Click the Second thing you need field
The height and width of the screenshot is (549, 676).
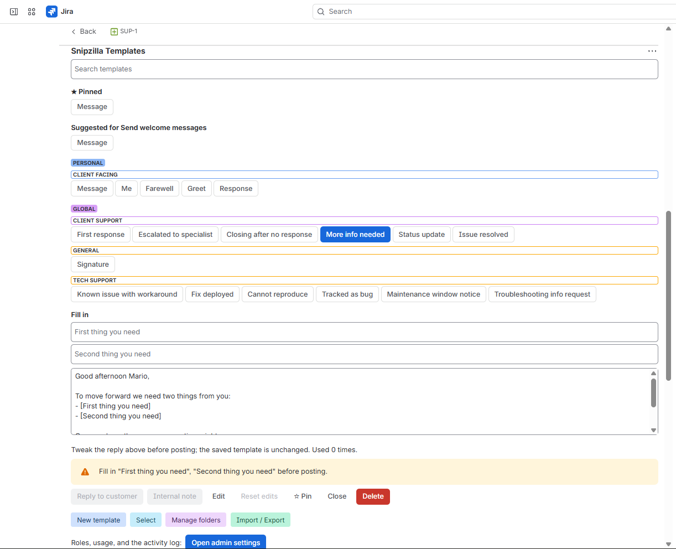pyautogui.click(x=365, y=354)
